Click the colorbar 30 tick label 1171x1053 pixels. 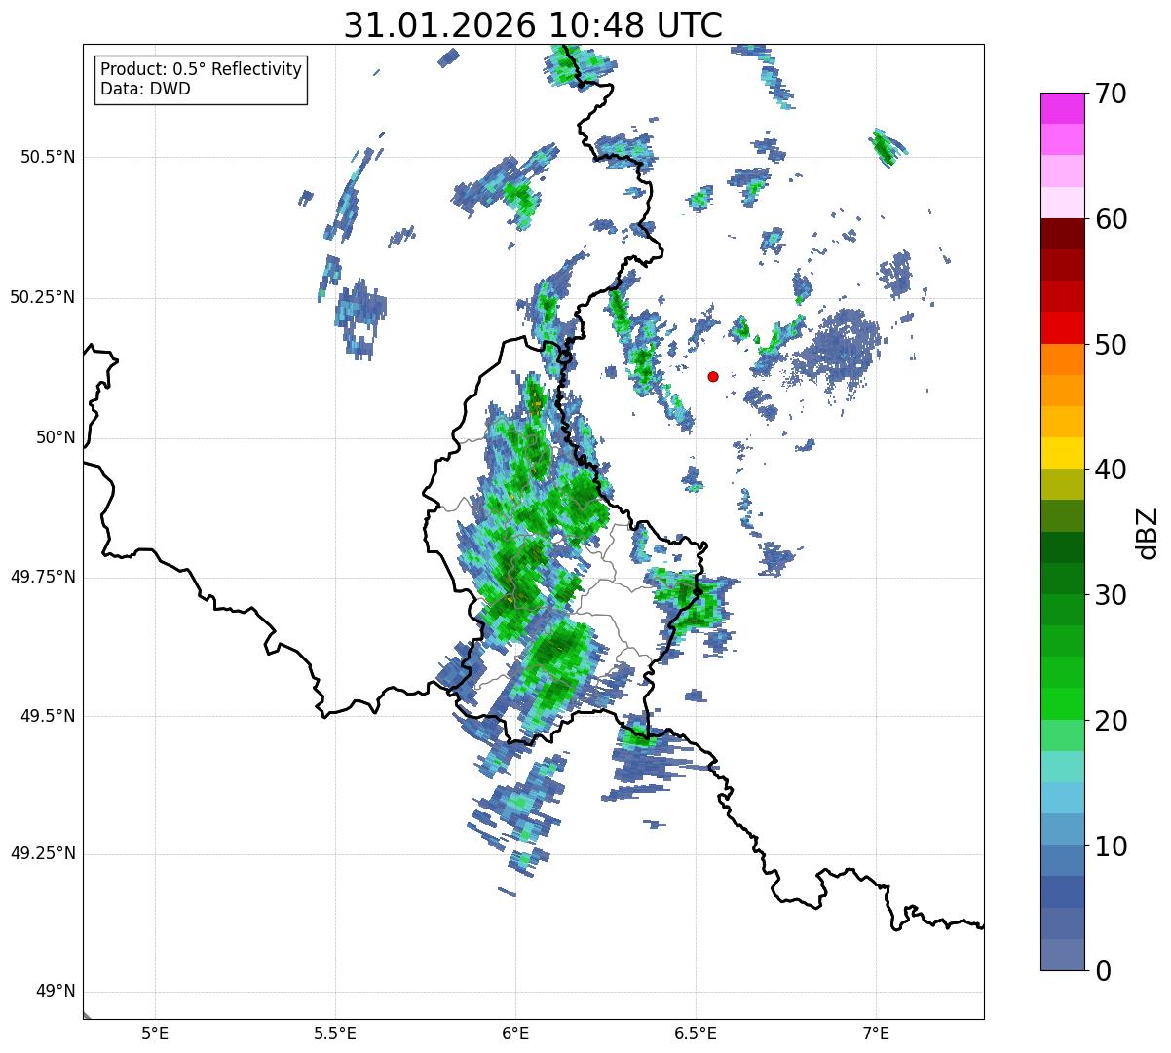click(1111, 595)
